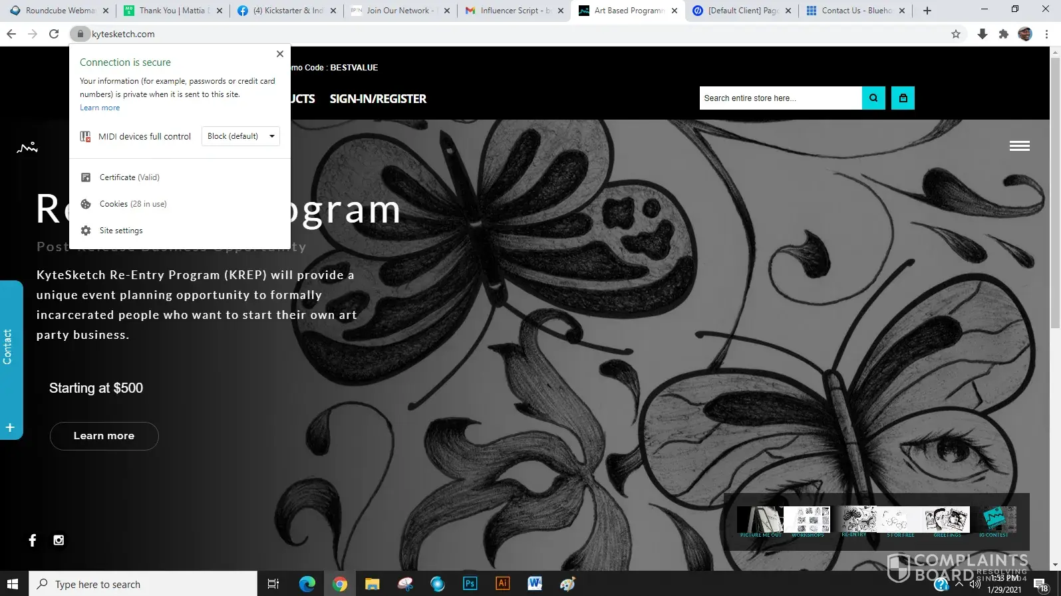The width and height of the screenshot is (1061, 596).
Task: Open the hamburger menu on the page
Action: tap(1019, 146)
